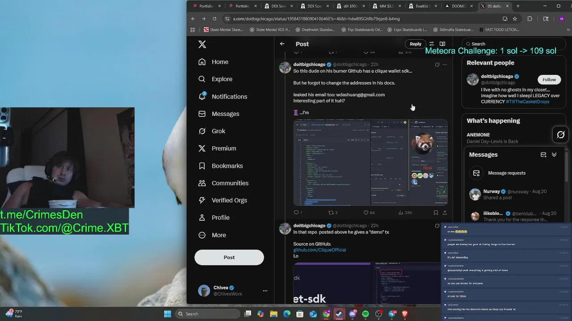Open Steam from the taskbar
The height and width of the screenshot is (321, 572).
pos(340,314)
